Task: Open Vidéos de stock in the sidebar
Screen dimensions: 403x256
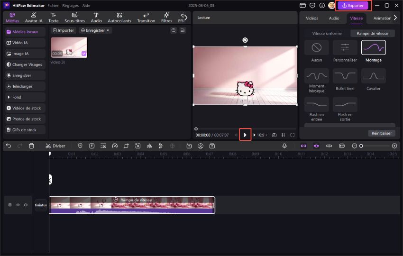Action: click(25, 108)
